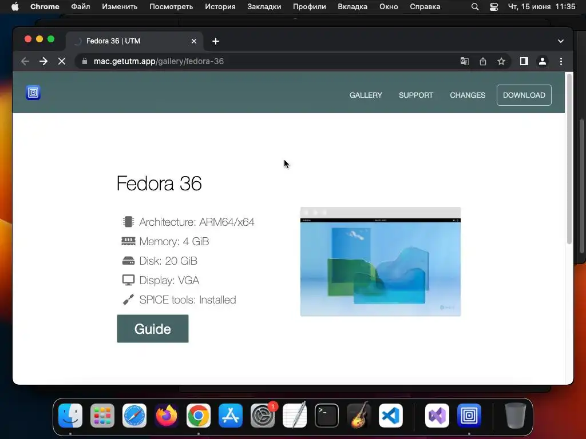
Task: Go forward with the browser forward arrow
Action: pos(43,61)
